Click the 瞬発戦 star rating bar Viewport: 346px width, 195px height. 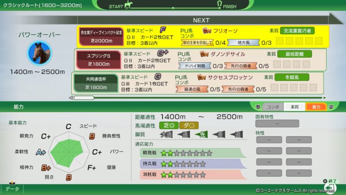[x=193, y=153]
